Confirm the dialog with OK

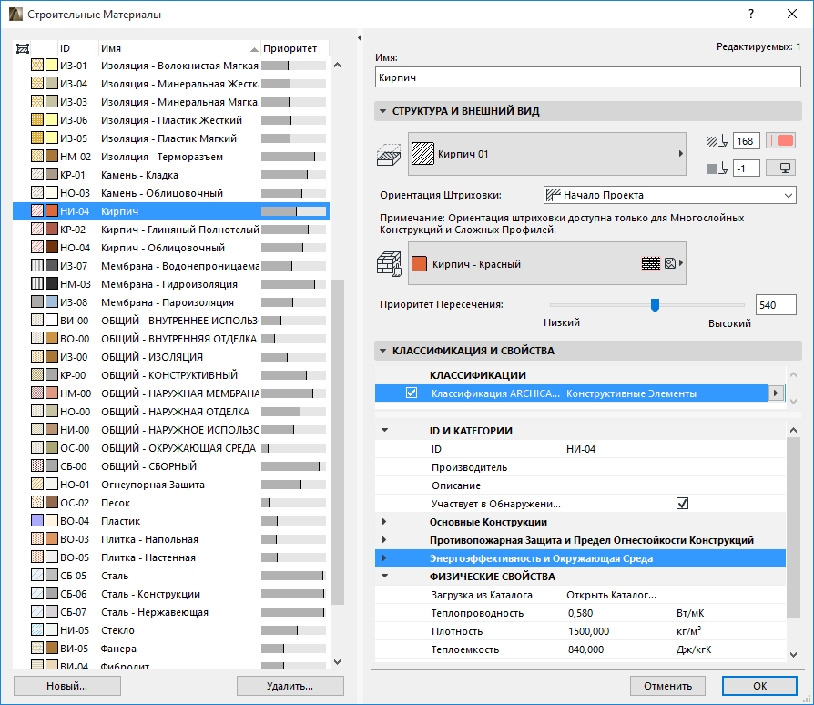759,686
